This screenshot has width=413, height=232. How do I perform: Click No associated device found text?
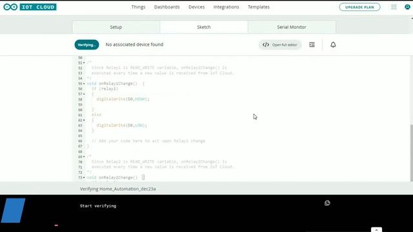click(x=134, y=44)
